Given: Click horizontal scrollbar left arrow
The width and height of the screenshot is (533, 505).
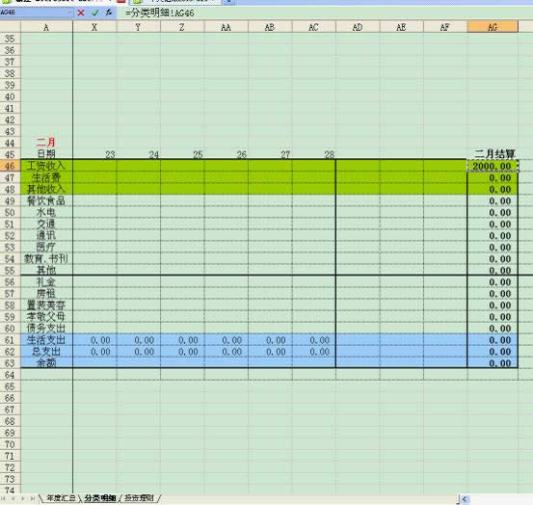Looking at the screenshot, I should click(465, 499).
